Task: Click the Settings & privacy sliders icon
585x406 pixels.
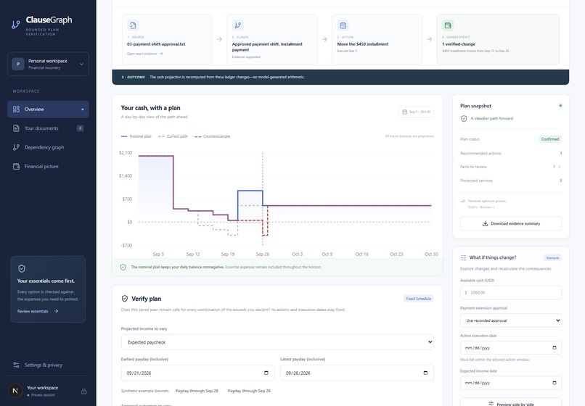Action: coord(16,365)
